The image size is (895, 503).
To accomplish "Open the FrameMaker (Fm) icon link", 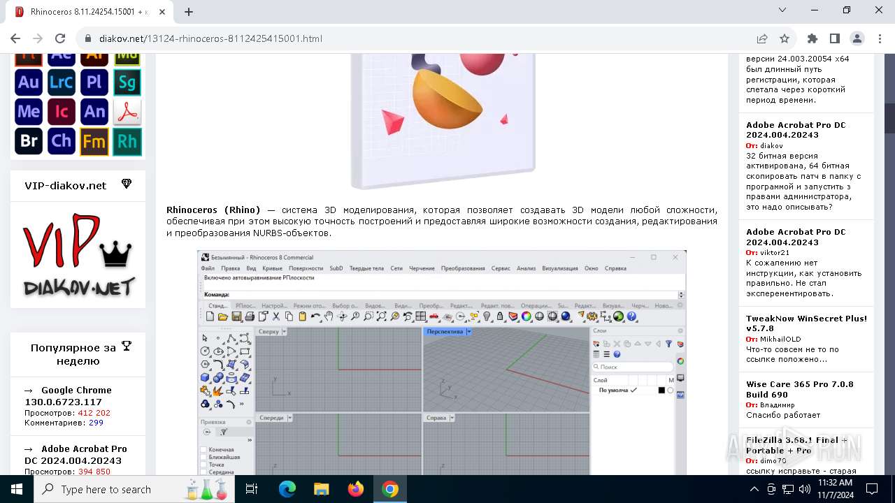I will pos(94,141).
